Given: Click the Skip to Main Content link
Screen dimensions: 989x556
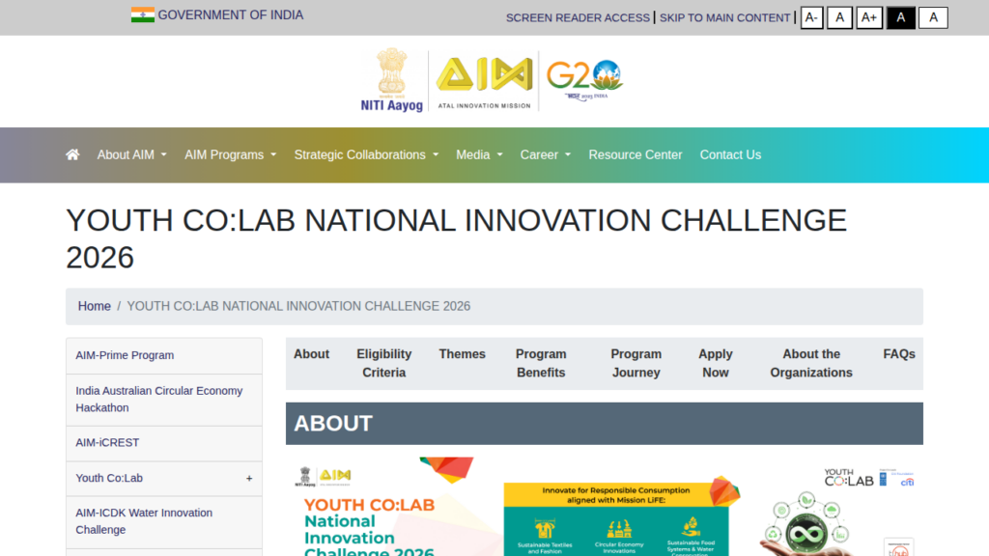Looking at the screenshot, I should coord(724,17).
